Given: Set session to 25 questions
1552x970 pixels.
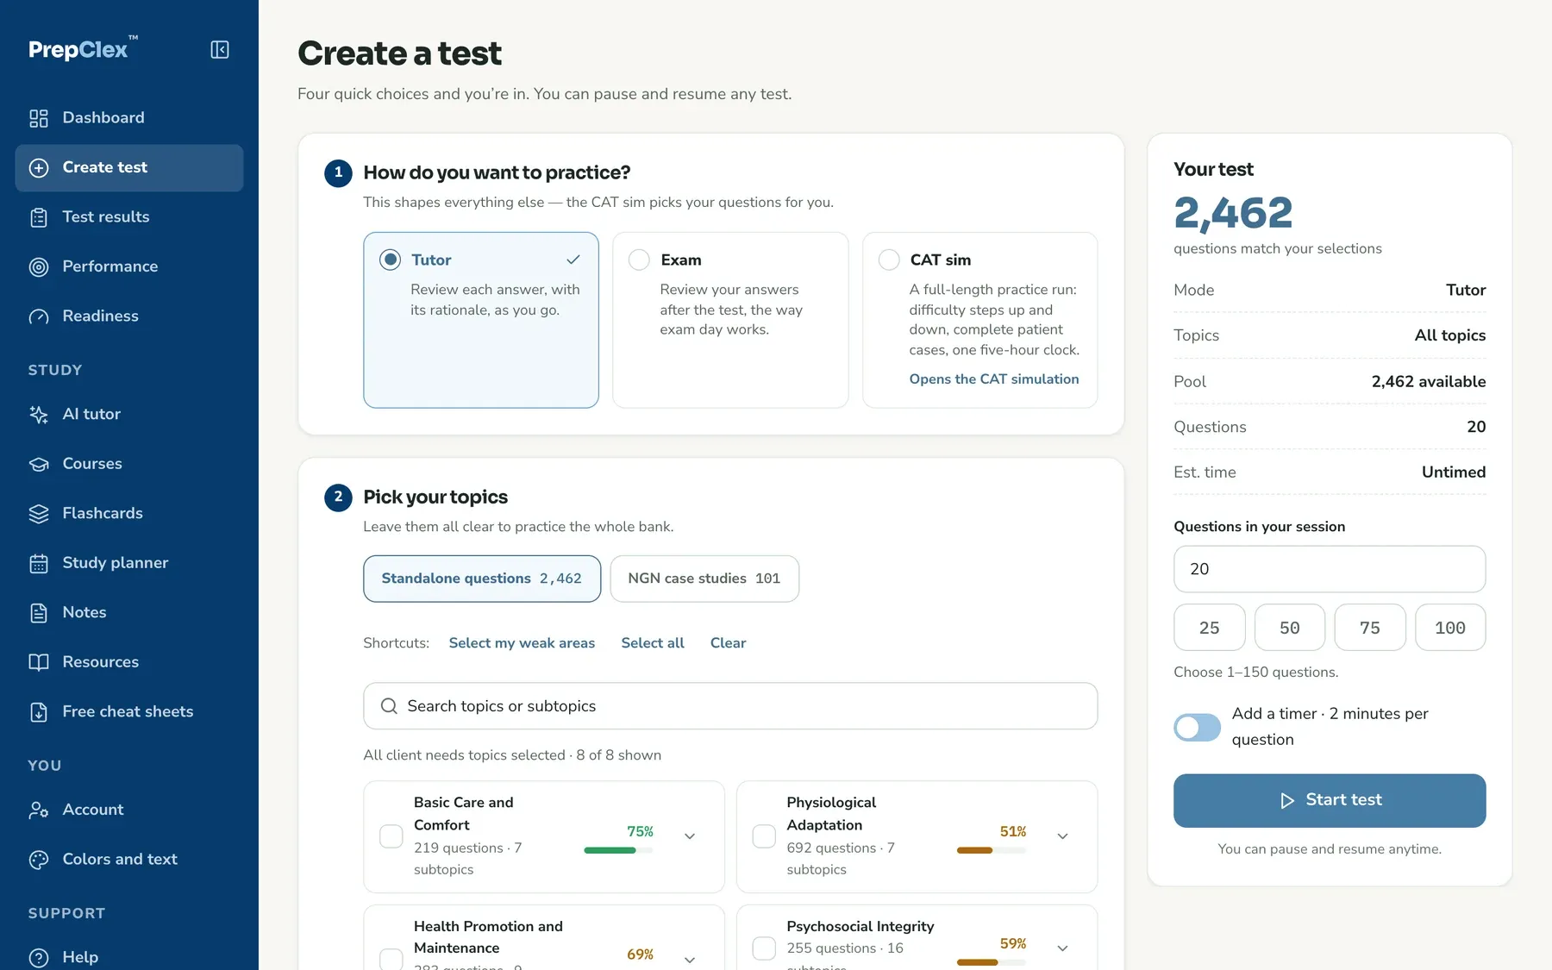Looking at the screenshot, I should click(x=1210, y=628).
